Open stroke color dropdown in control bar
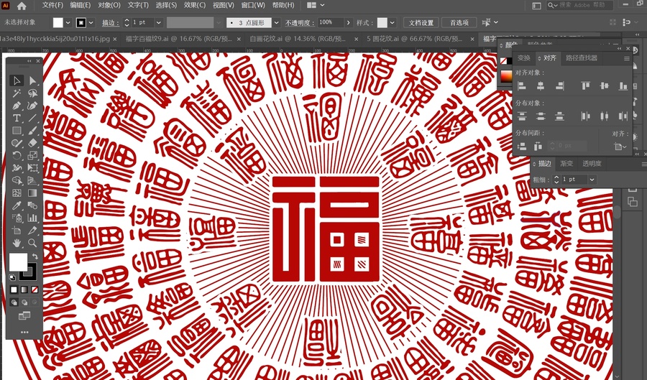647x380 pixels. 91,23
